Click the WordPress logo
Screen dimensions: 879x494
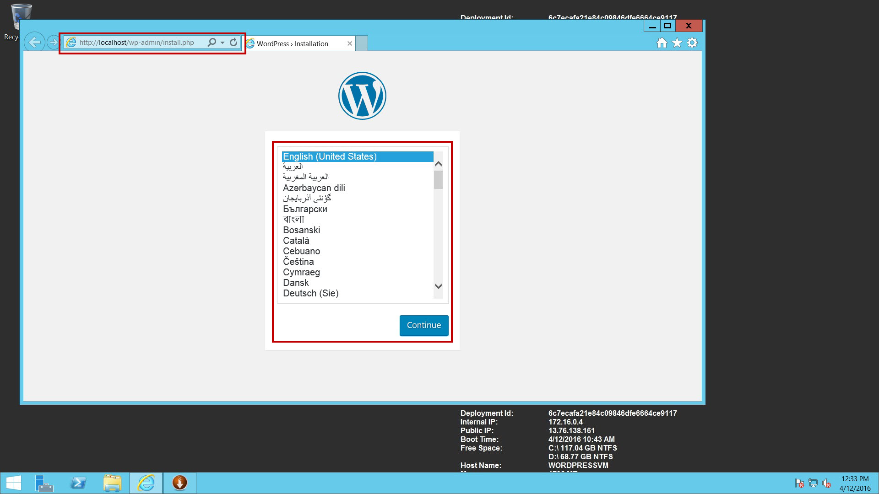click(x=362, y=96)
